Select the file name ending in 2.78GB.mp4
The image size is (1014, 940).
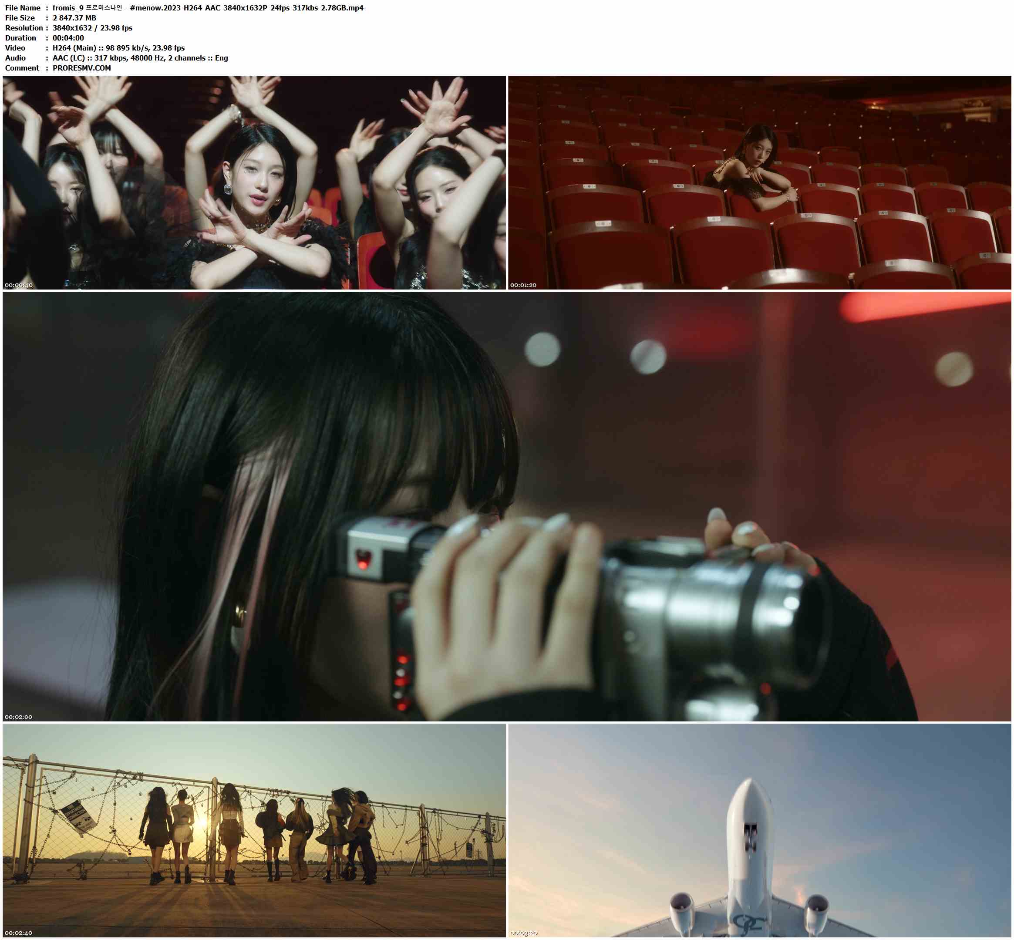[208, 8]
